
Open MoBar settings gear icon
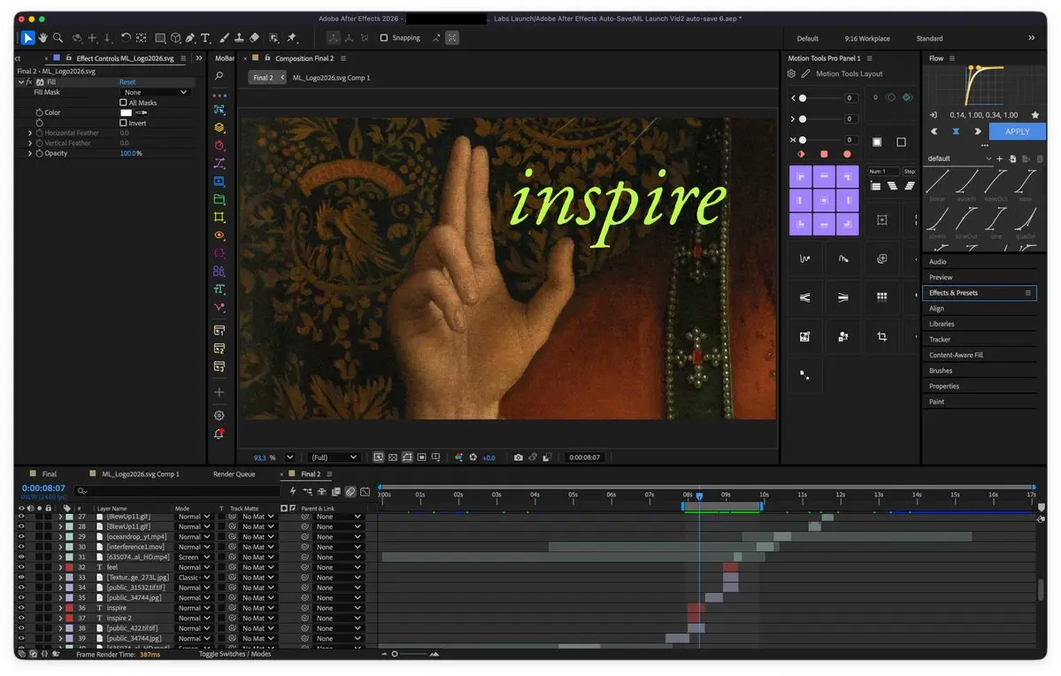point(219,416)
